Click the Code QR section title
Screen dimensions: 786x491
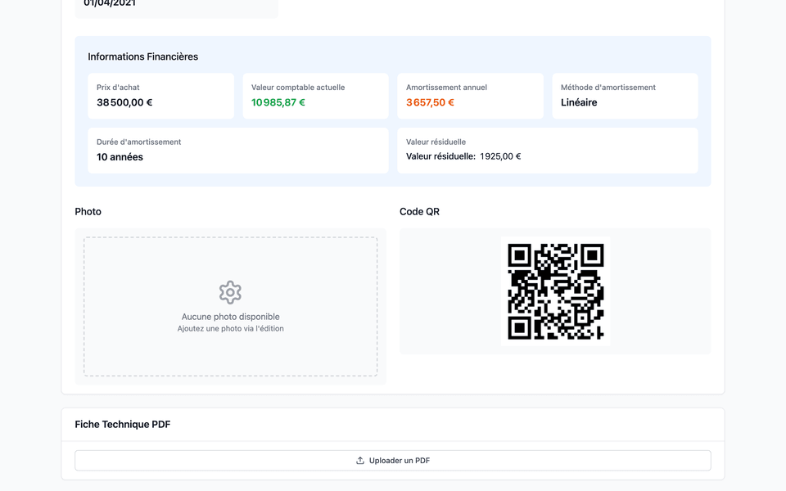pos(419,211)
